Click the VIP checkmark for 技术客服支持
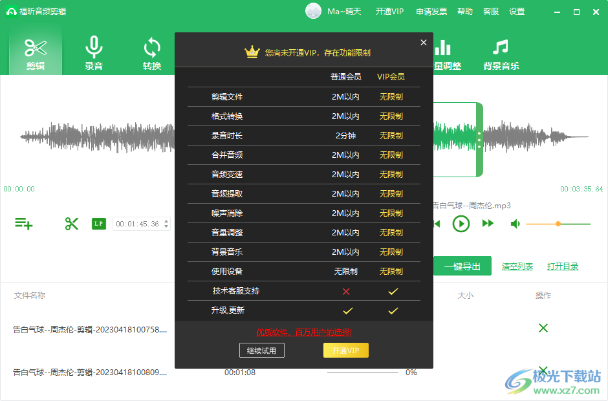Viewport: 608px width, 401px height. 393,291
